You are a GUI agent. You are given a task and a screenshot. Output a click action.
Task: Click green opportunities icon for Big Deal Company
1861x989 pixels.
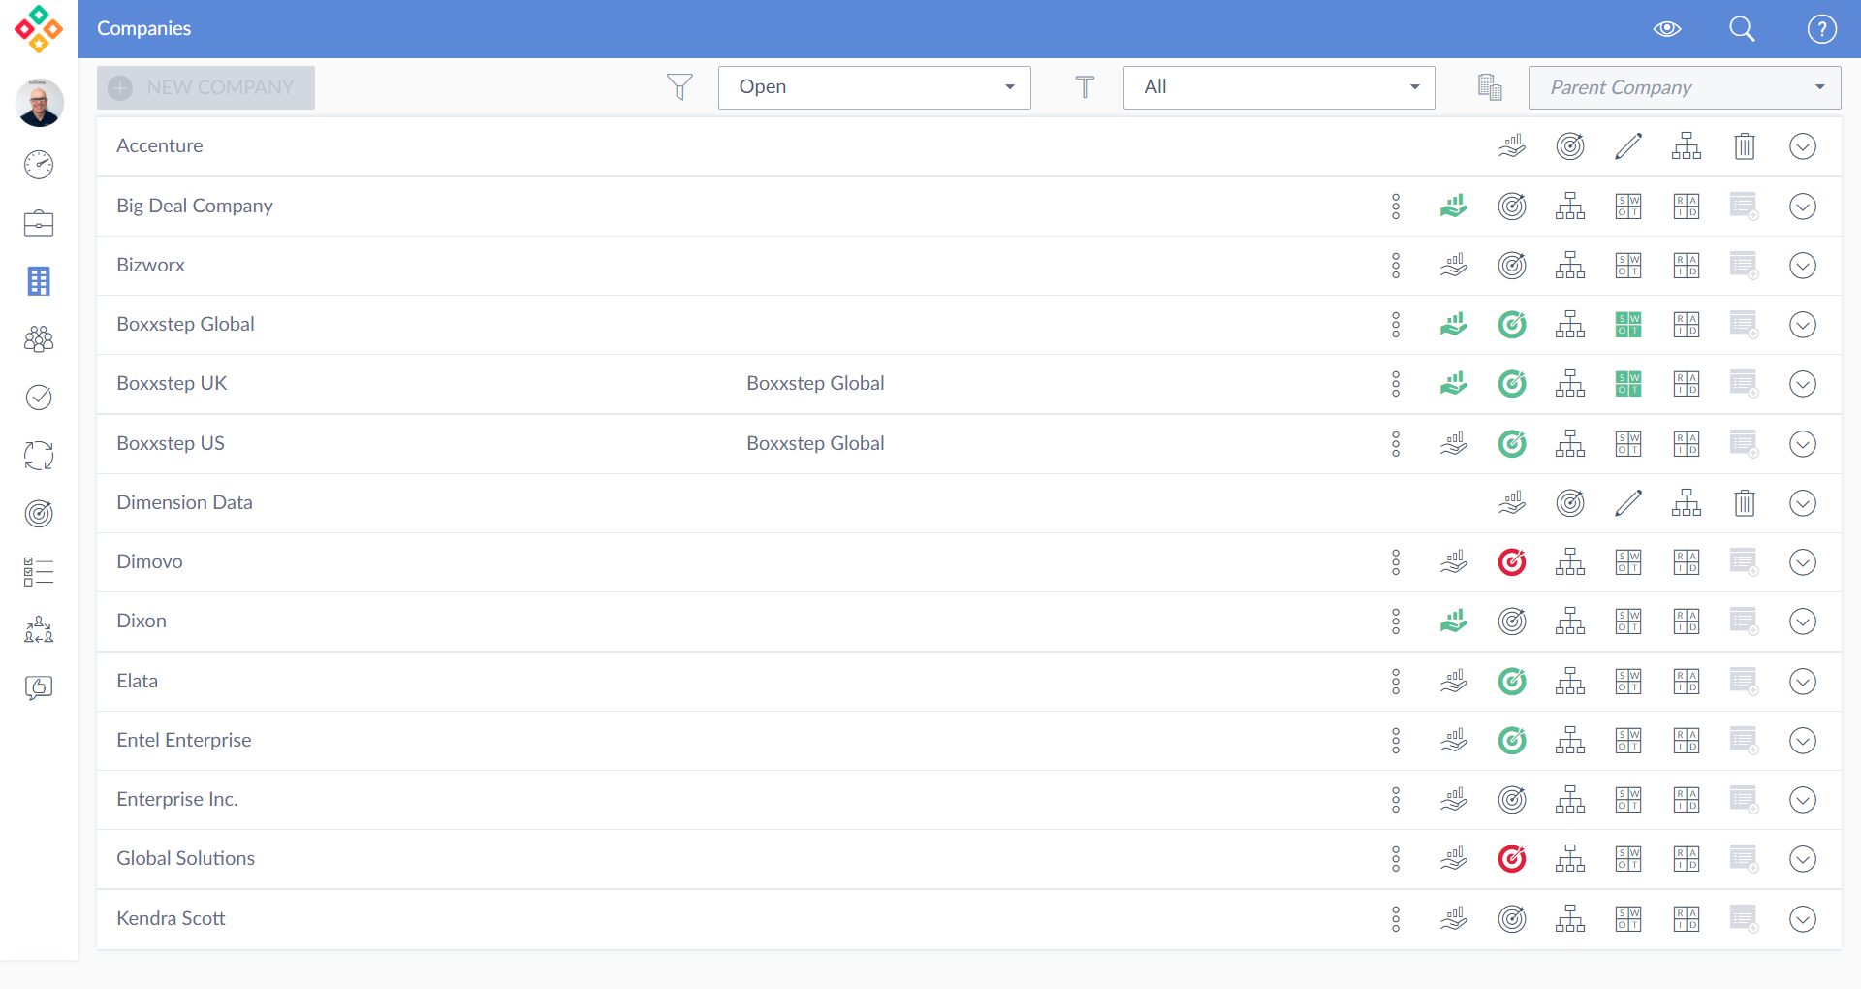coord(1454,207)
